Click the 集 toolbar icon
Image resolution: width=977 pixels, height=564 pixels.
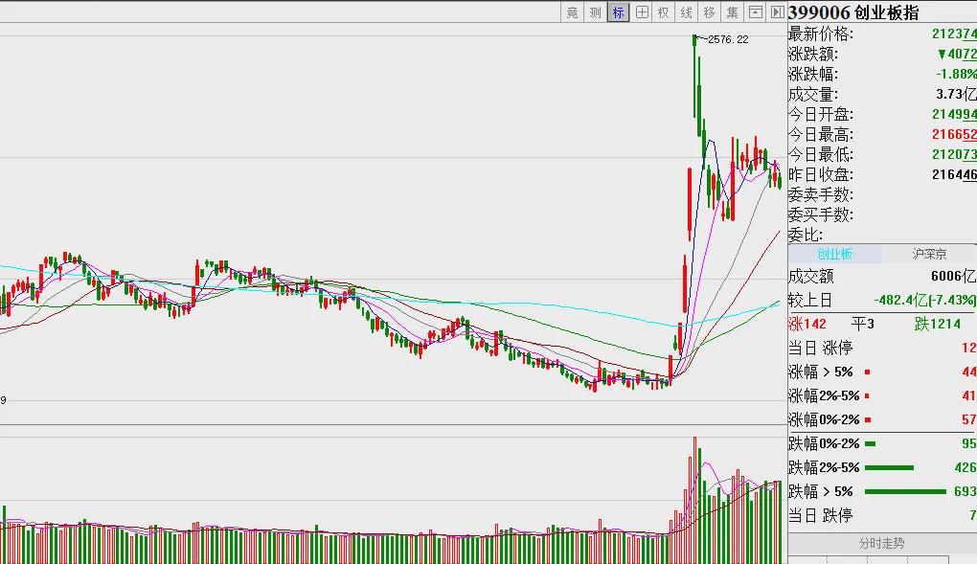pos(733,12)
